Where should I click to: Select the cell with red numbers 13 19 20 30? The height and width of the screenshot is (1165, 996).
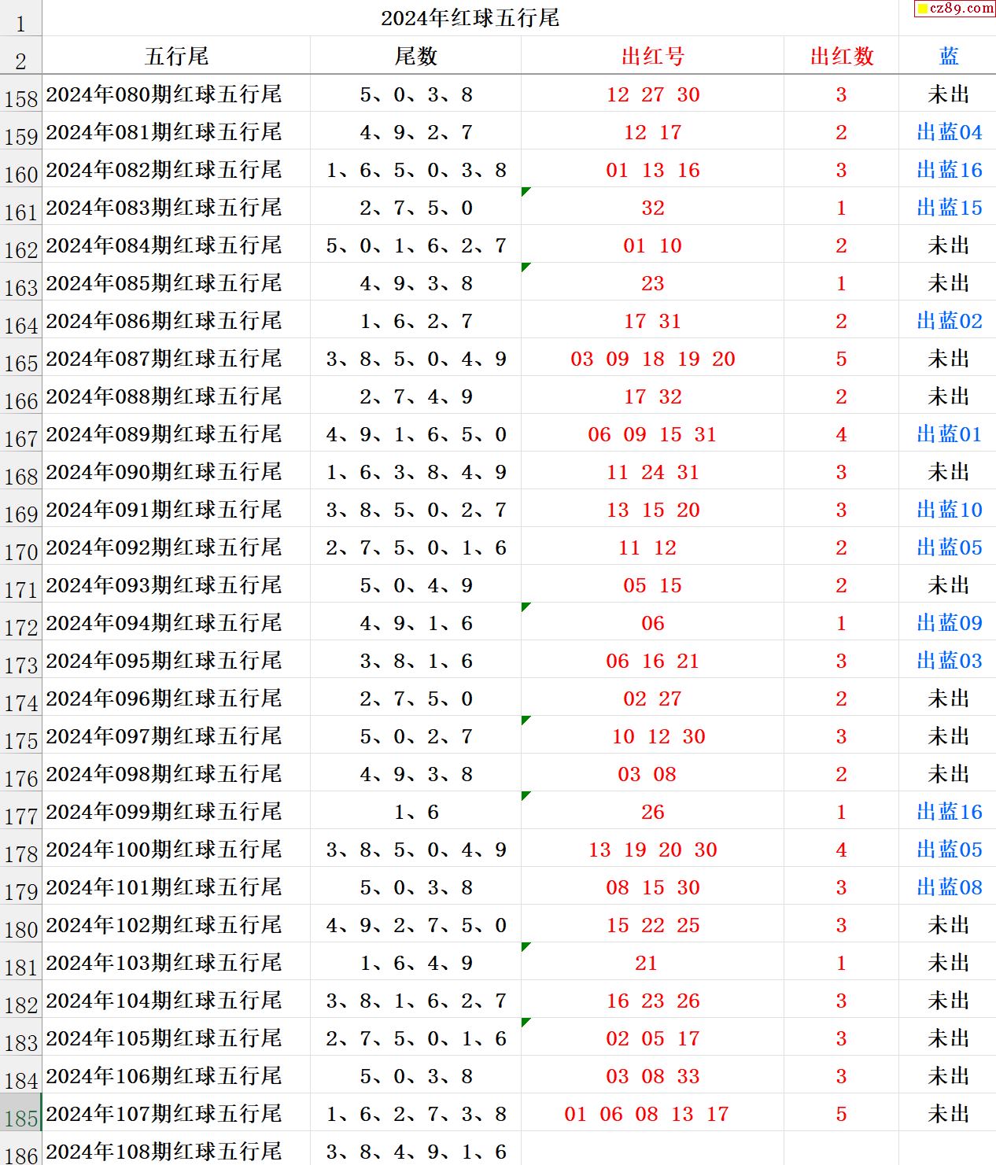coord(652,850)
